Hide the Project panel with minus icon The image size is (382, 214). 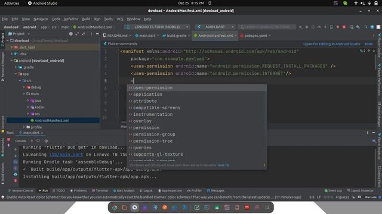click(97, 34)
